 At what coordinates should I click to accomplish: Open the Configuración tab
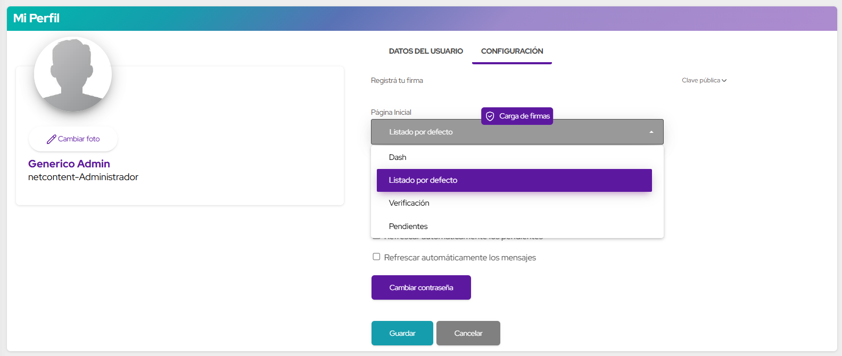[512, 52]
